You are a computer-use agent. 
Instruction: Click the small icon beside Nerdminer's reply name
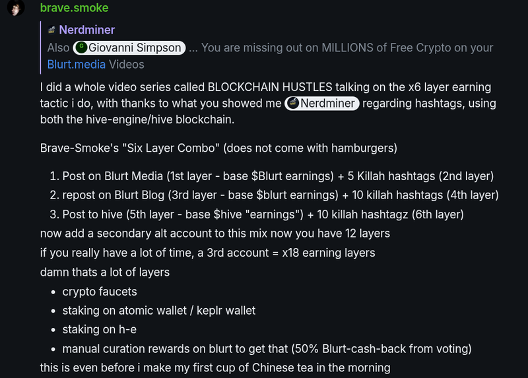(x=51, y=30)
